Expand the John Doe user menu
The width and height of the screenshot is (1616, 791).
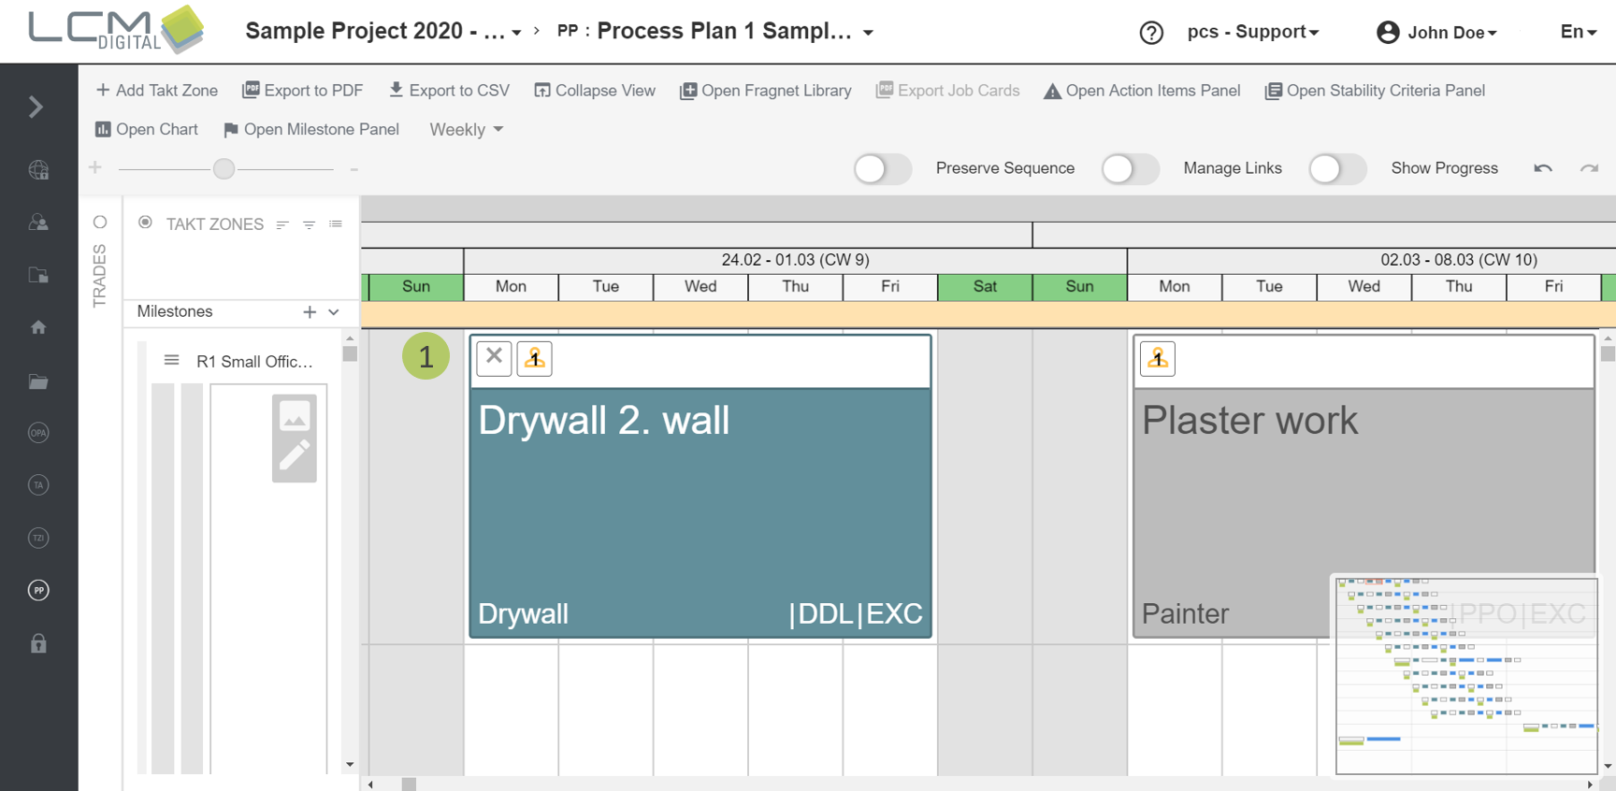pyautogui.click(x=1436, y=33)
